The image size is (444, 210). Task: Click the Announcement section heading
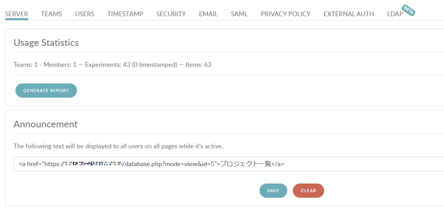coord(46,124)
